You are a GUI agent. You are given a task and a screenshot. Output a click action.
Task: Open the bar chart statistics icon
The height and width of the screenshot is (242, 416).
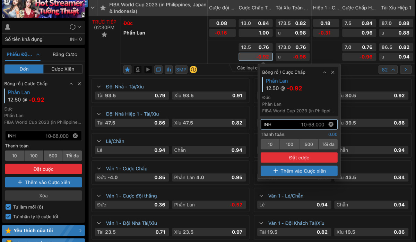coord(169,69)
